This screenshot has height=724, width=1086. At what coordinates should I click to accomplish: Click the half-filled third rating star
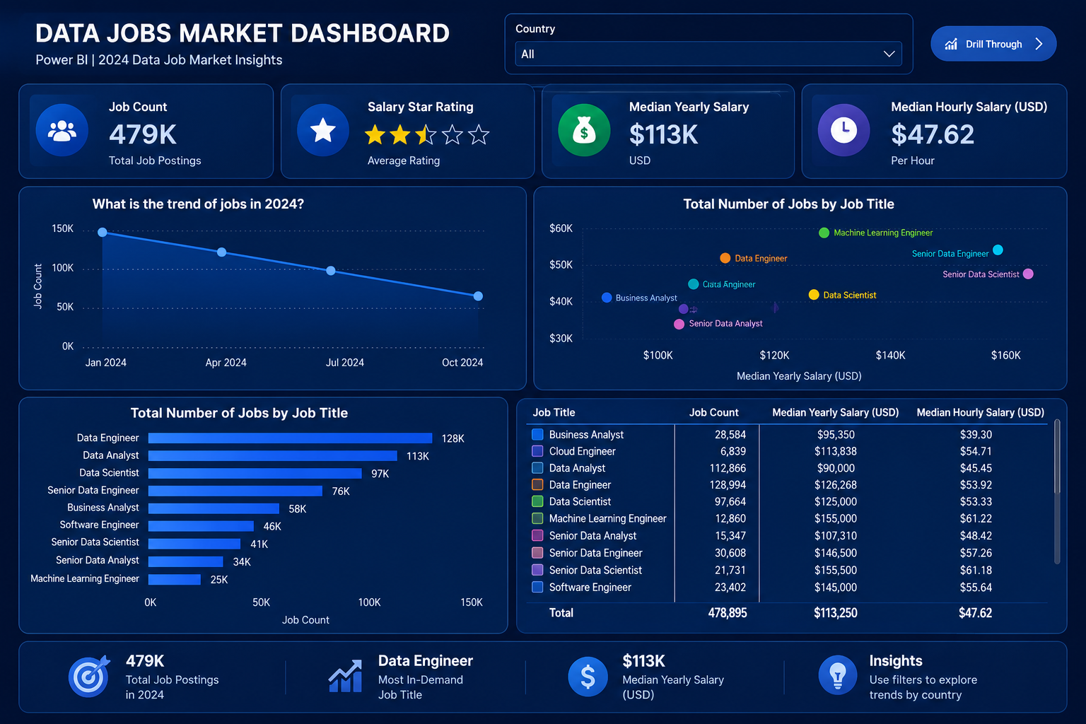[426, 134]
